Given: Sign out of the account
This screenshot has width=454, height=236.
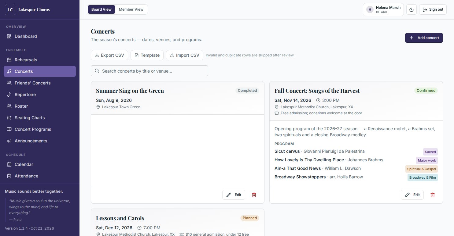Looking at the screenshot, I should click(433, 9).
